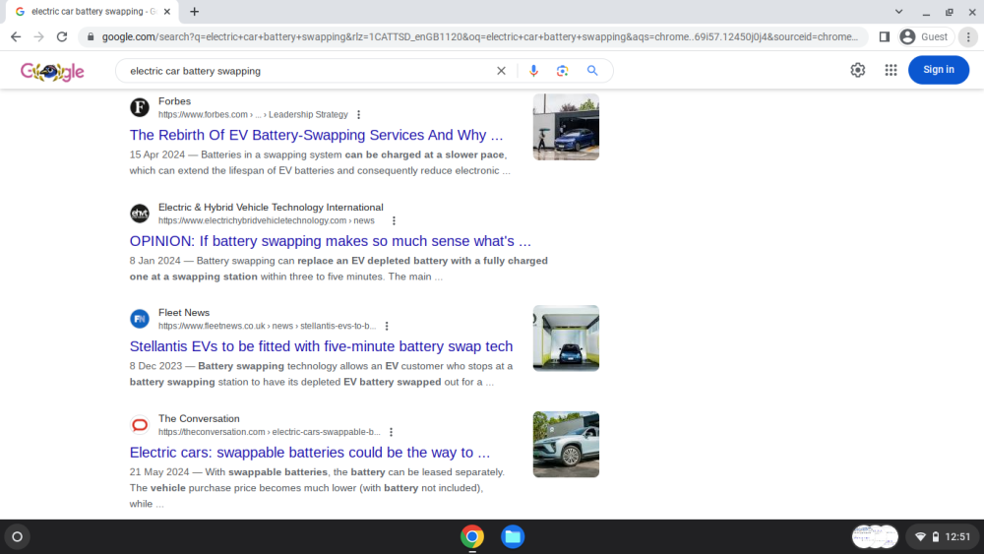
Task: Click the forward navigation arrow
Action: (x=39, y=37)
